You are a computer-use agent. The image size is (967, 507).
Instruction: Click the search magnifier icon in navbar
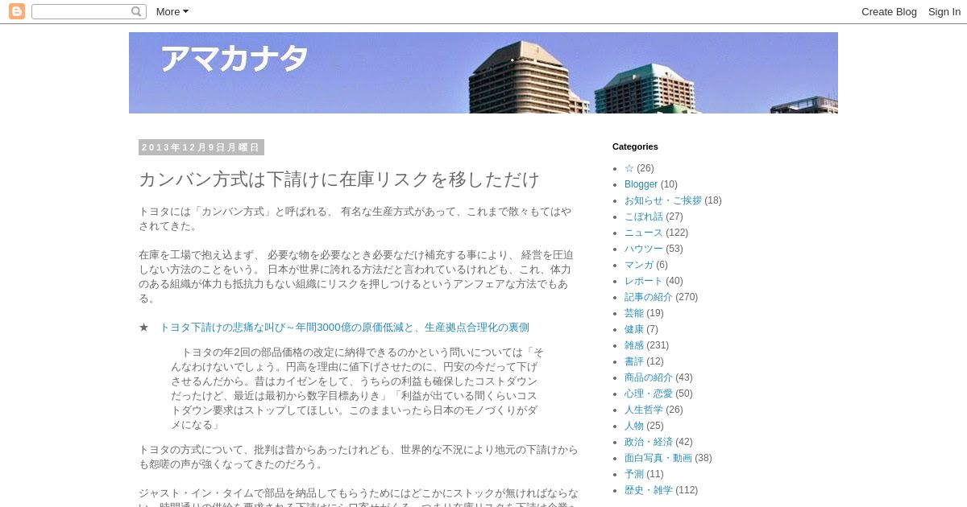pos(136,11)
